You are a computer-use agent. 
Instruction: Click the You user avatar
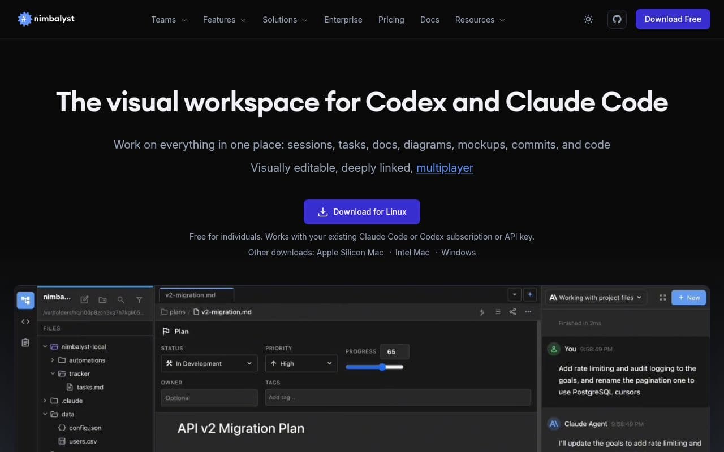click(x=554, y=349)
